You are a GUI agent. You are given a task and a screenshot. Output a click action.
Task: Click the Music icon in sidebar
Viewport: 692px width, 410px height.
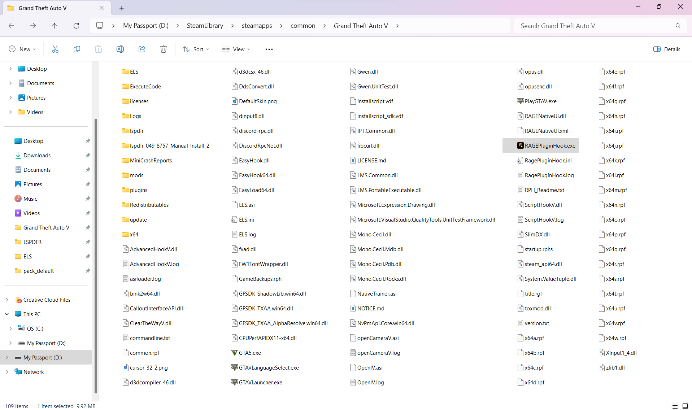(x=18, y=199)
